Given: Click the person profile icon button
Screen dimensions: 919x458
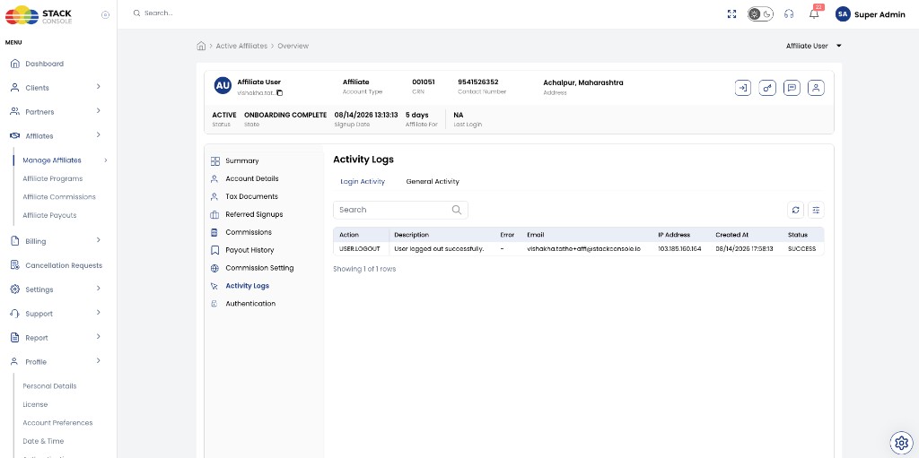Looking at the screenshot, I should (817, 88).
